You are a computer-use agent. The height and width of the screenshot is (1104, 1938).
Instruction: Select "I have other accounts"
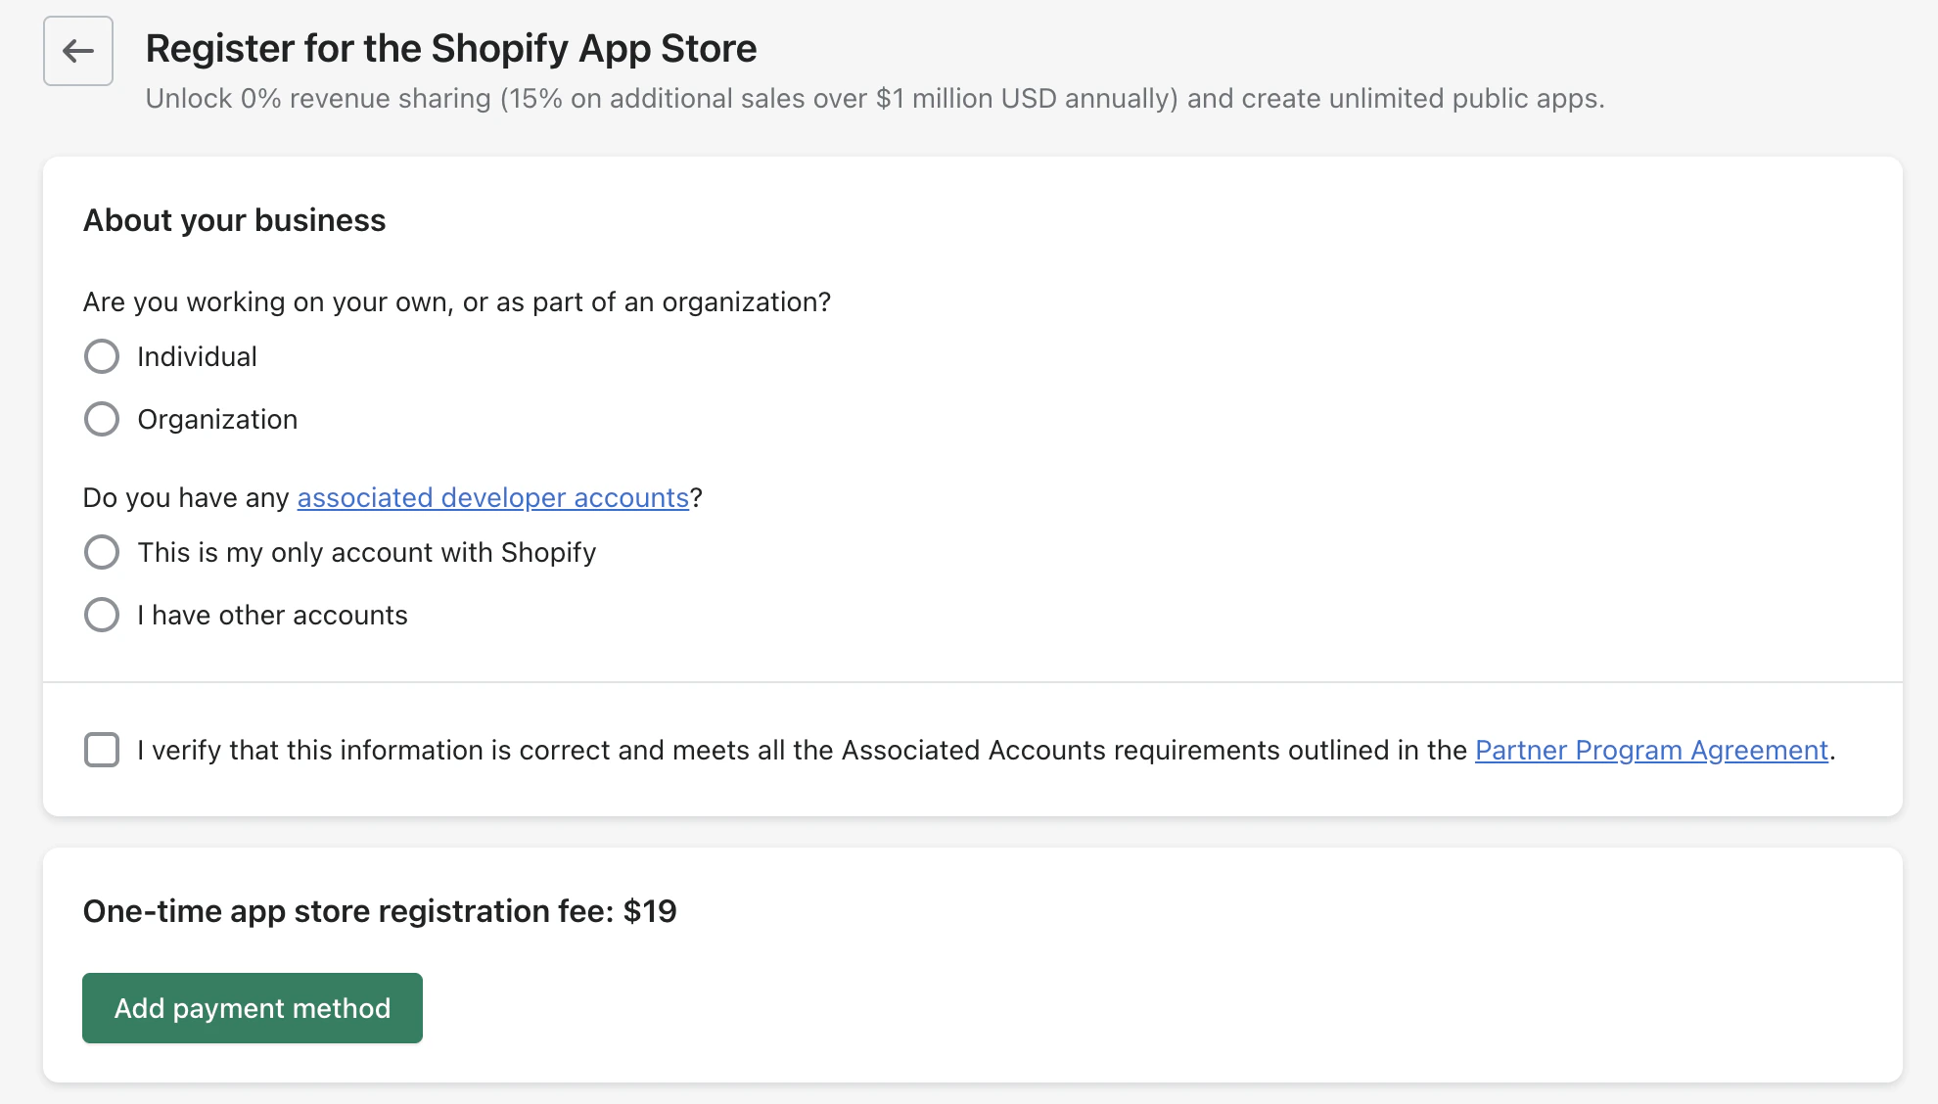101,615
